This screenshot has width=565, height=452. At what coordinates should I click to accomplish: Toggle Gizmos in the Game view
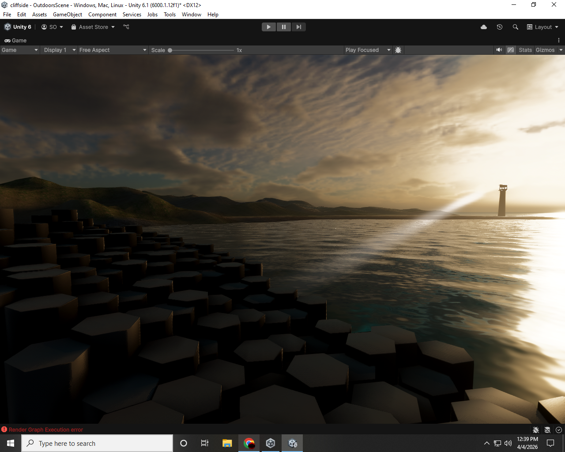pyautogui.click(x=545, y=50)
